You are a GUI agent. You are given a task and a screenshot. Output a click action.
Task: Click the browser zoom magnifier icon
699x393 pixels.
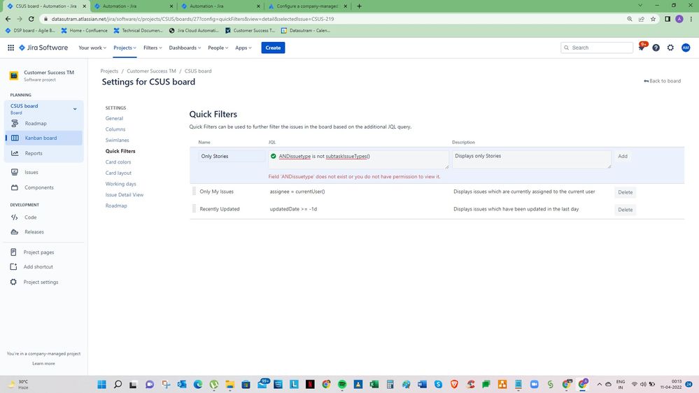(630, 19)
